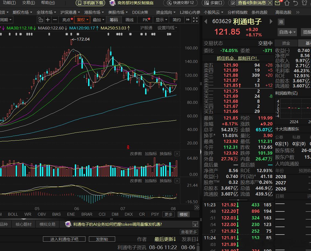Zoom out chart with minus icon
The height and width of the screenshot is (251, 311).
point(55,20)
